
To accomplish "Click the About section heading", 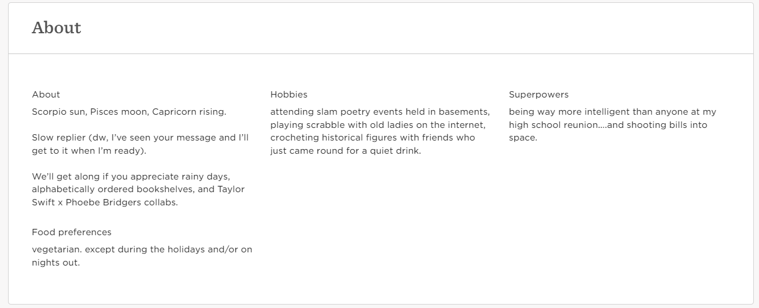I will pyautogui.click(x=56, y=28).
